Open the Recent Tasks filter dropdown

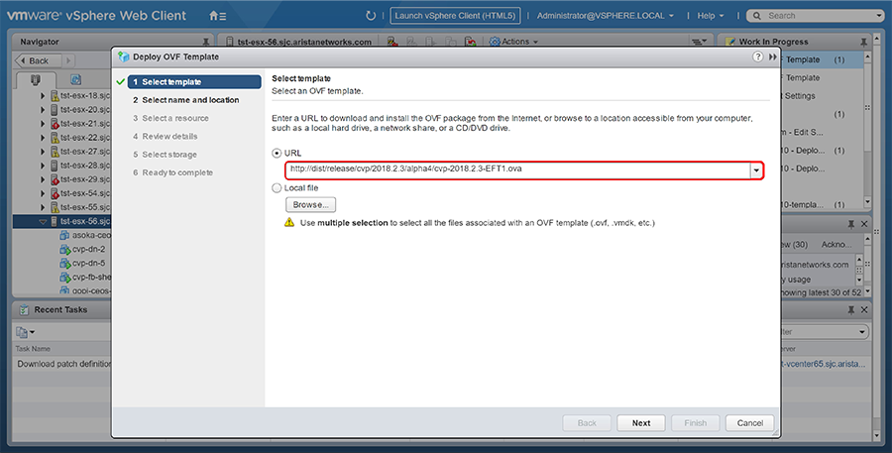(x=862, y=332)
